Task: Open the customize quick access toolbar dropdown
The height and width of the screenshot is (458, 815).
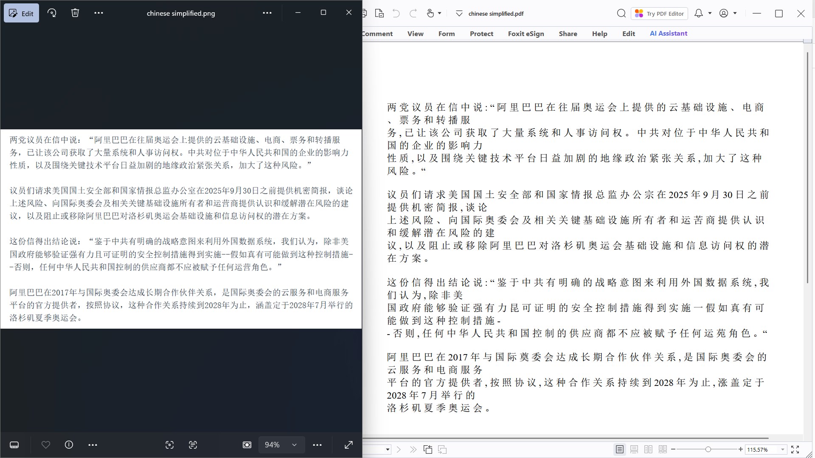Action: [459, 14]
